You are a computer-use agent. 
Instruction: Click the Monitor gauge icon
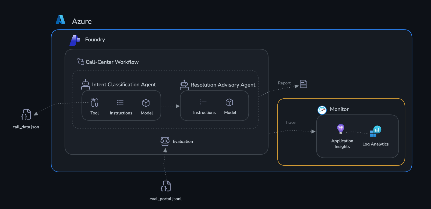tap(322, 110)
